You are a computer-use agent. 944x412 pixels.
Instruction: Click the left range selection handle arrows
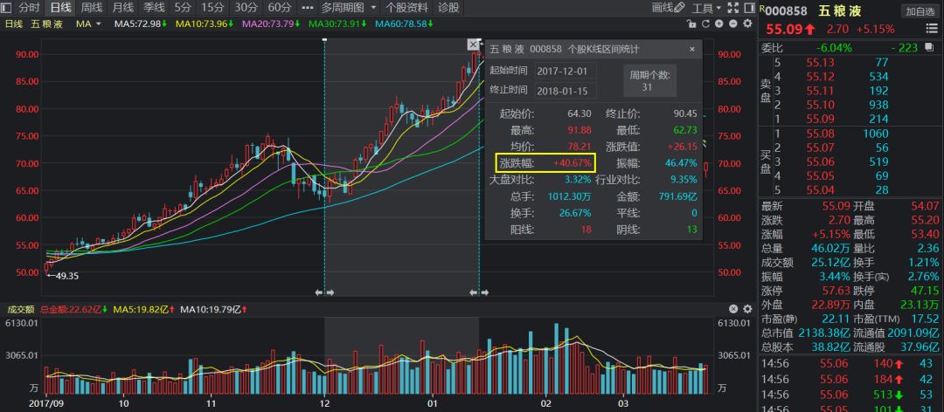click(x=324, y=293)
